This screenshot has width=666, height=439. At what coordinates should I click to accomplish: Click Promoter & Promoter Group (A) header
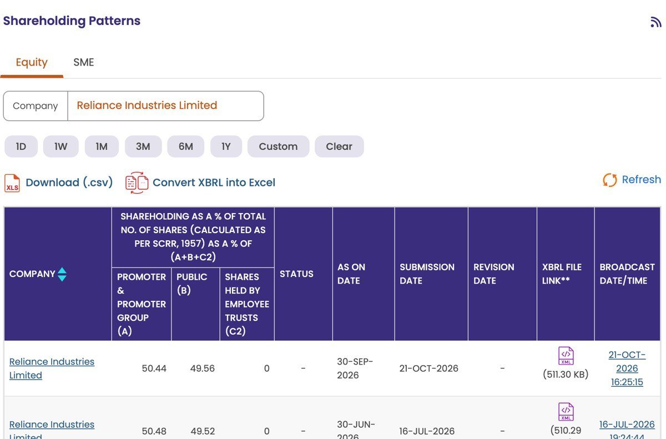tap(142, 304)
